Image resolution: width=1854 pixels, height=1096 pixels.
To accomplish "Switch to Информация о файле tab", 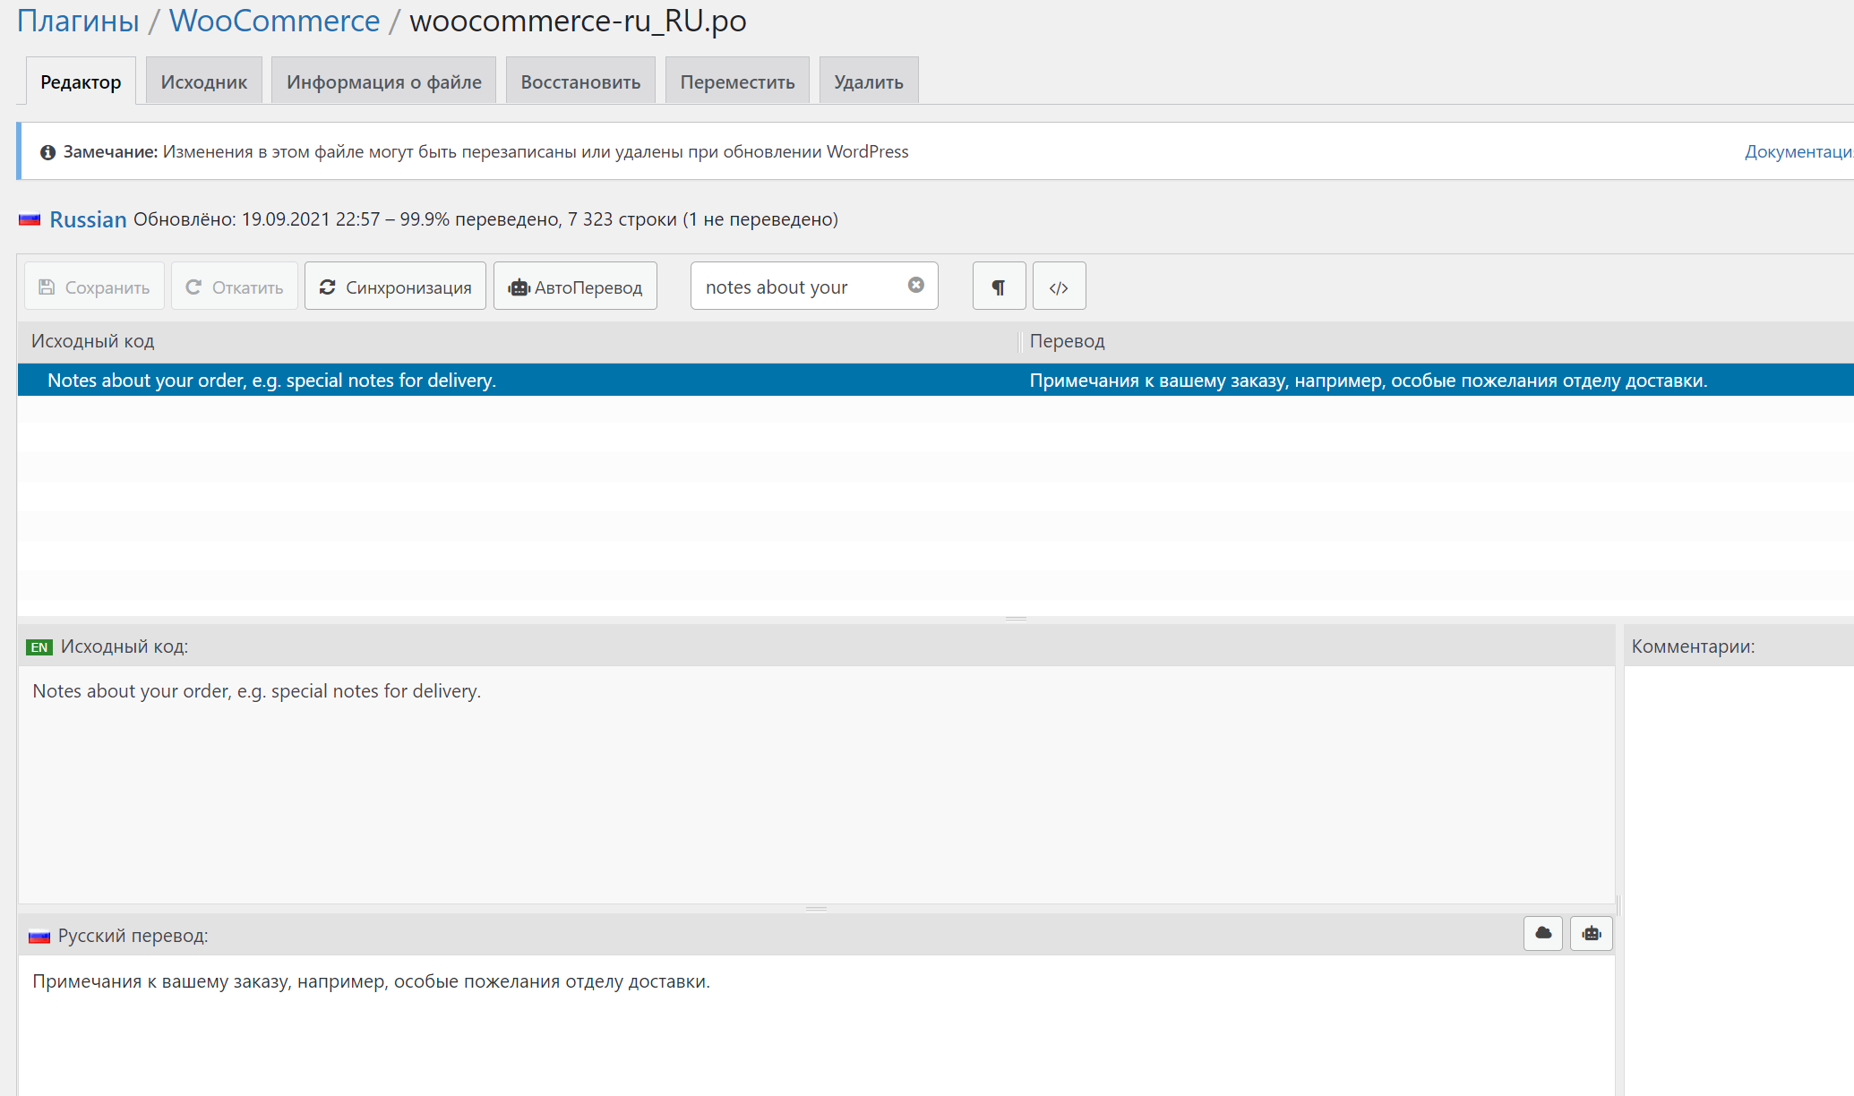I will [x=383, y=81].
